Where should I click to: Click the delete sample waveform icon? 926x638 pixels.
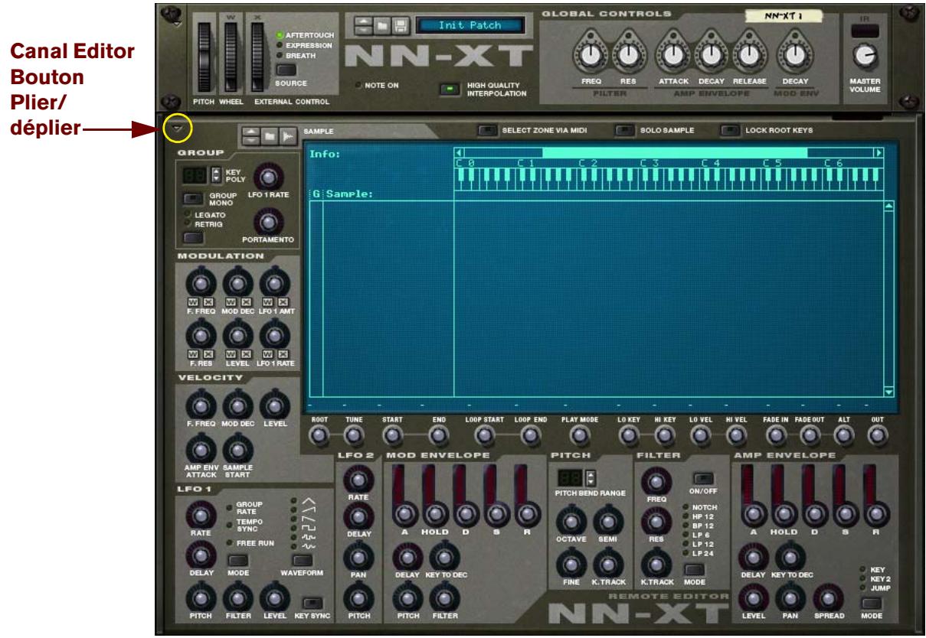288,138
